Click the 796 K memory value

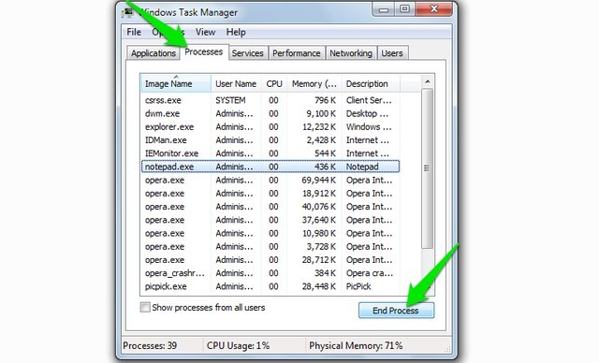pyautogui.click(x=326, y=100)
